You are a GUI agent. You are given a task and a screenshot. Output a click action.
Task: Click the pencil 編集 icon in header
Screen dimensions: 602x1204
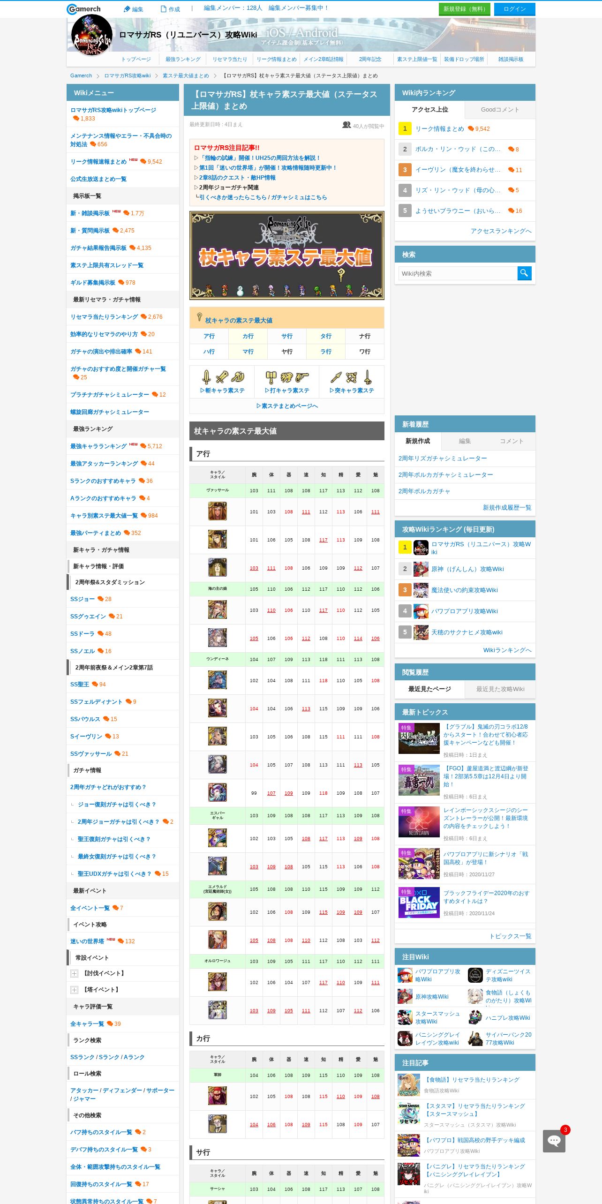(127, 9)
